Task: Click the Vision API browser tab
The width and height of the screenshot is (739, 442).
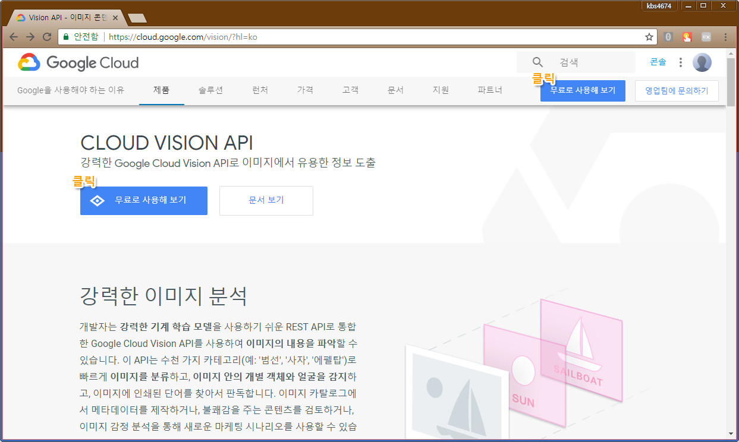Action: coord(67,18)
